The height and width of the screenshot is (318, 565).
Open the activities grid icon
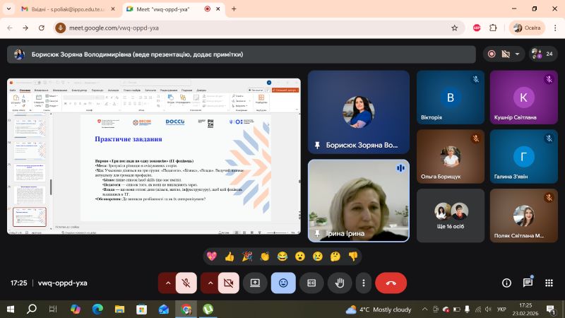pyautogui.click(x=549, y=283)
